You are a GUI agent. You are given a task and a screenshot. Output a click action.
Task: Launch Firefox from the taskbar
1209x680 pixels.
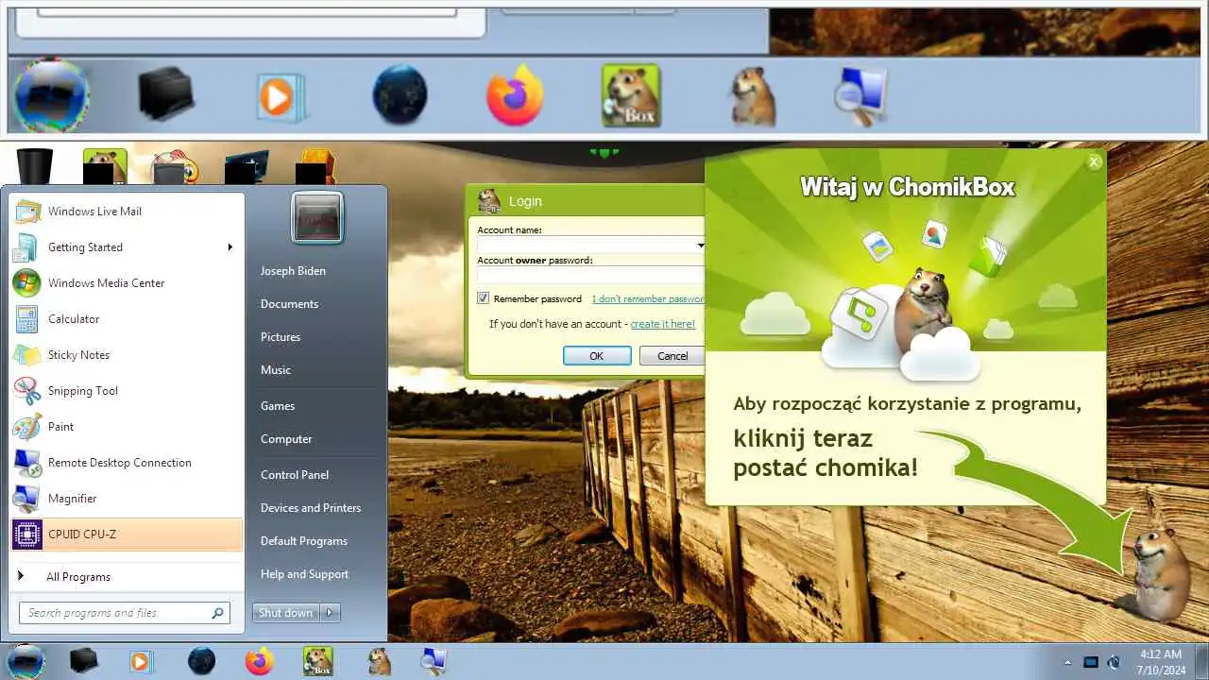click(260, 661)
